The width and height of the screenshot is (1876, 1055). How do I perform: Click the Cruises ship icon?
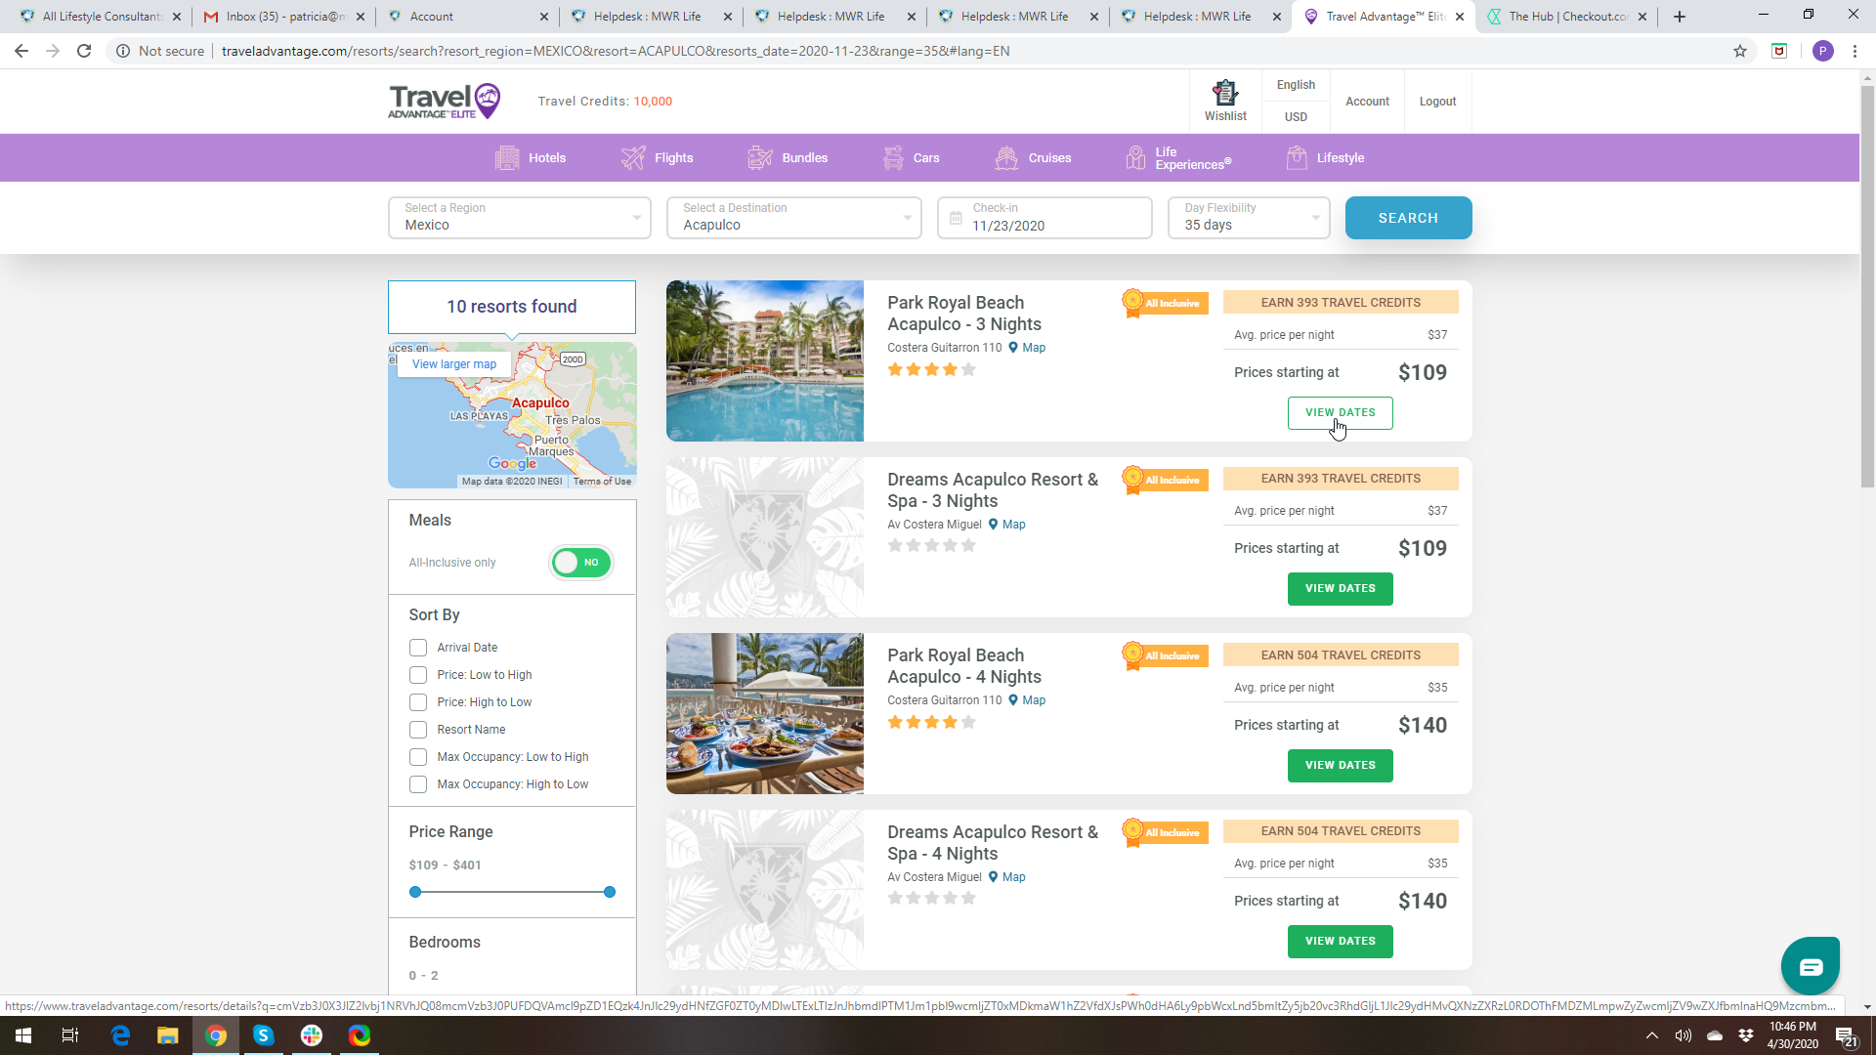[x=1006, y=158]
